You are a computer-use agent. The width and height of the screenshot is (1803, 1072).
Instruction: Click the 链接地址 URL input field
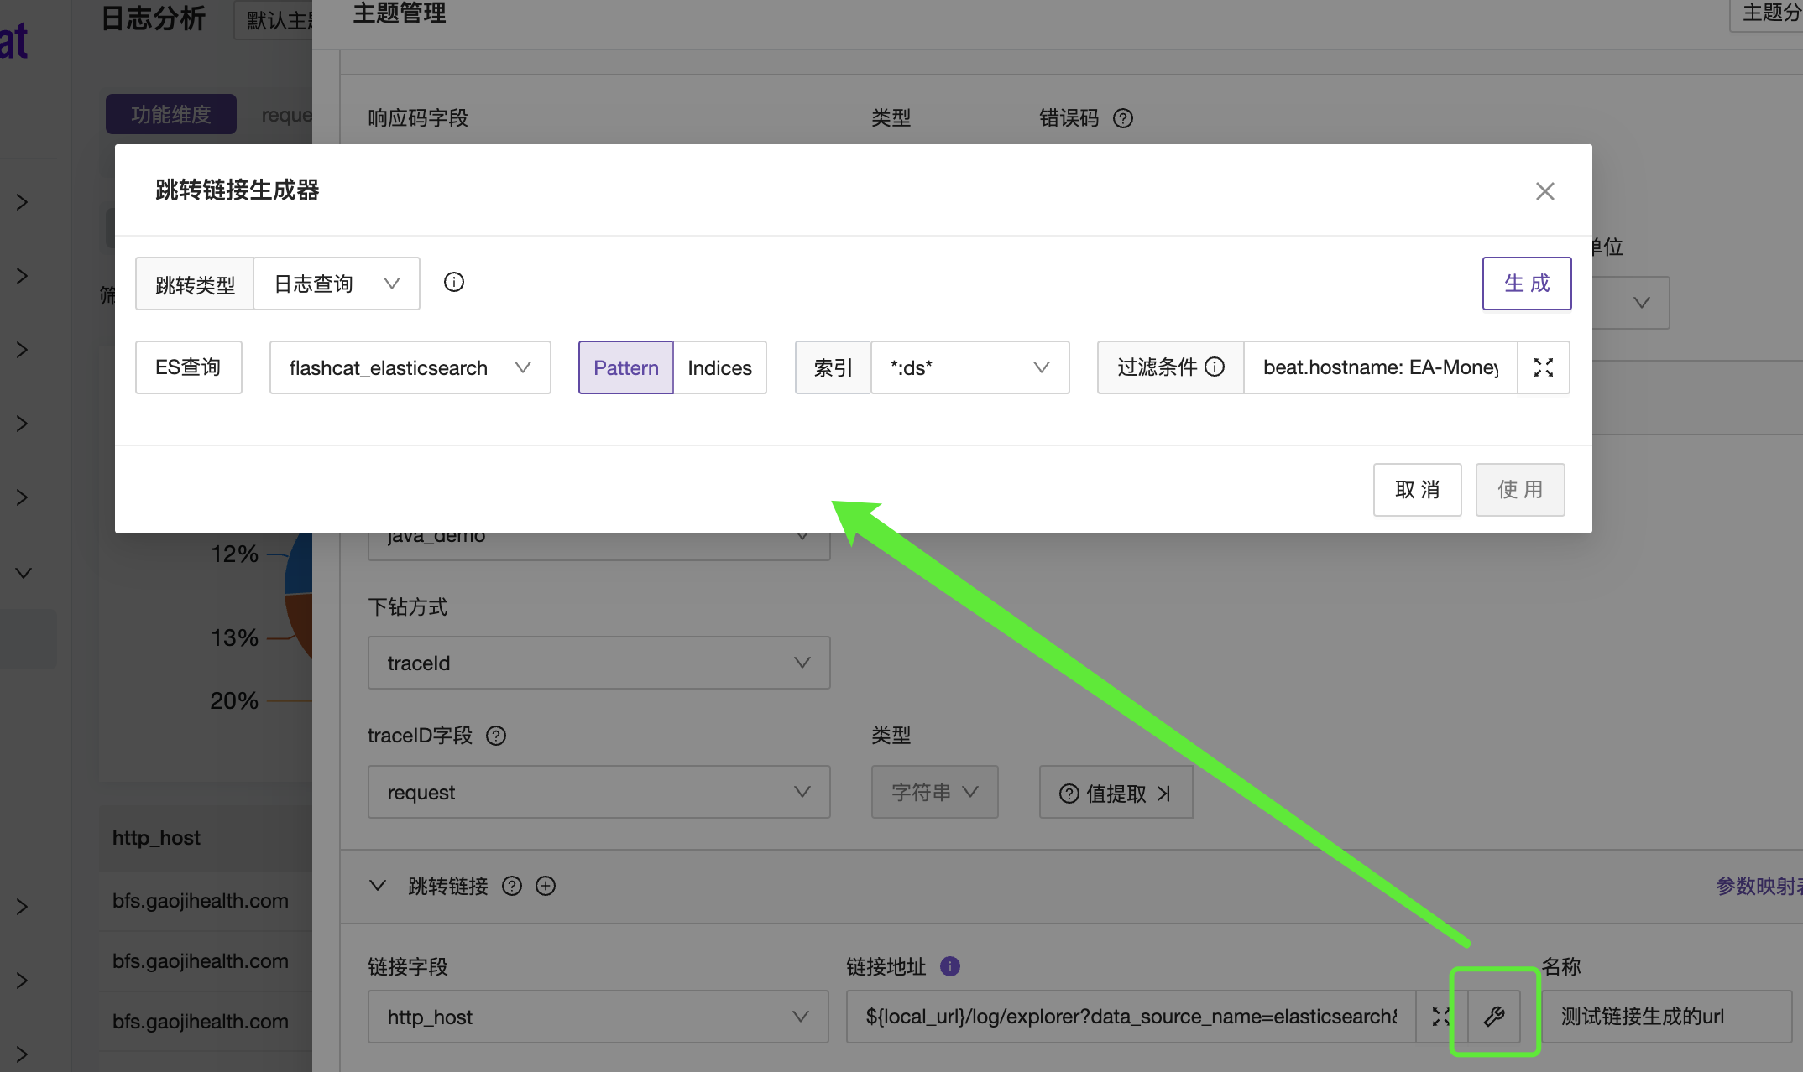(1131, 1017)
